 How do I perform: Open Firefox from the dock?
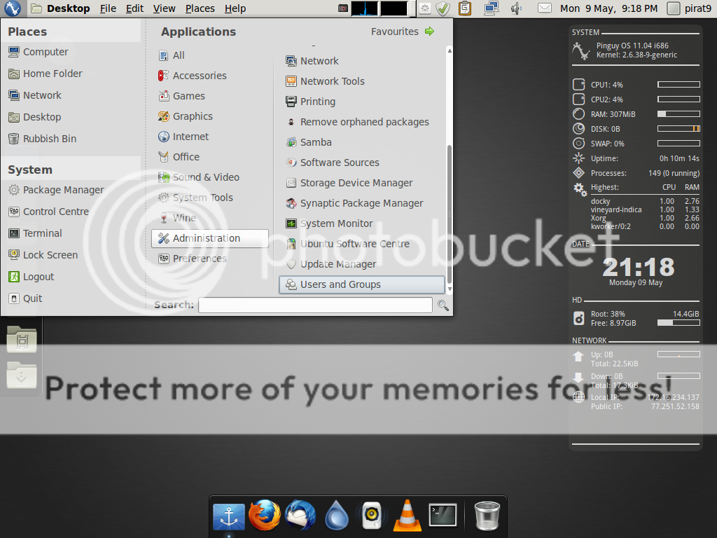(x=264, y=515)
